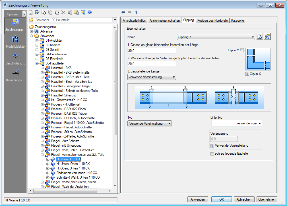Expand the 04-Detailknoten tree node

coord(37,54)
